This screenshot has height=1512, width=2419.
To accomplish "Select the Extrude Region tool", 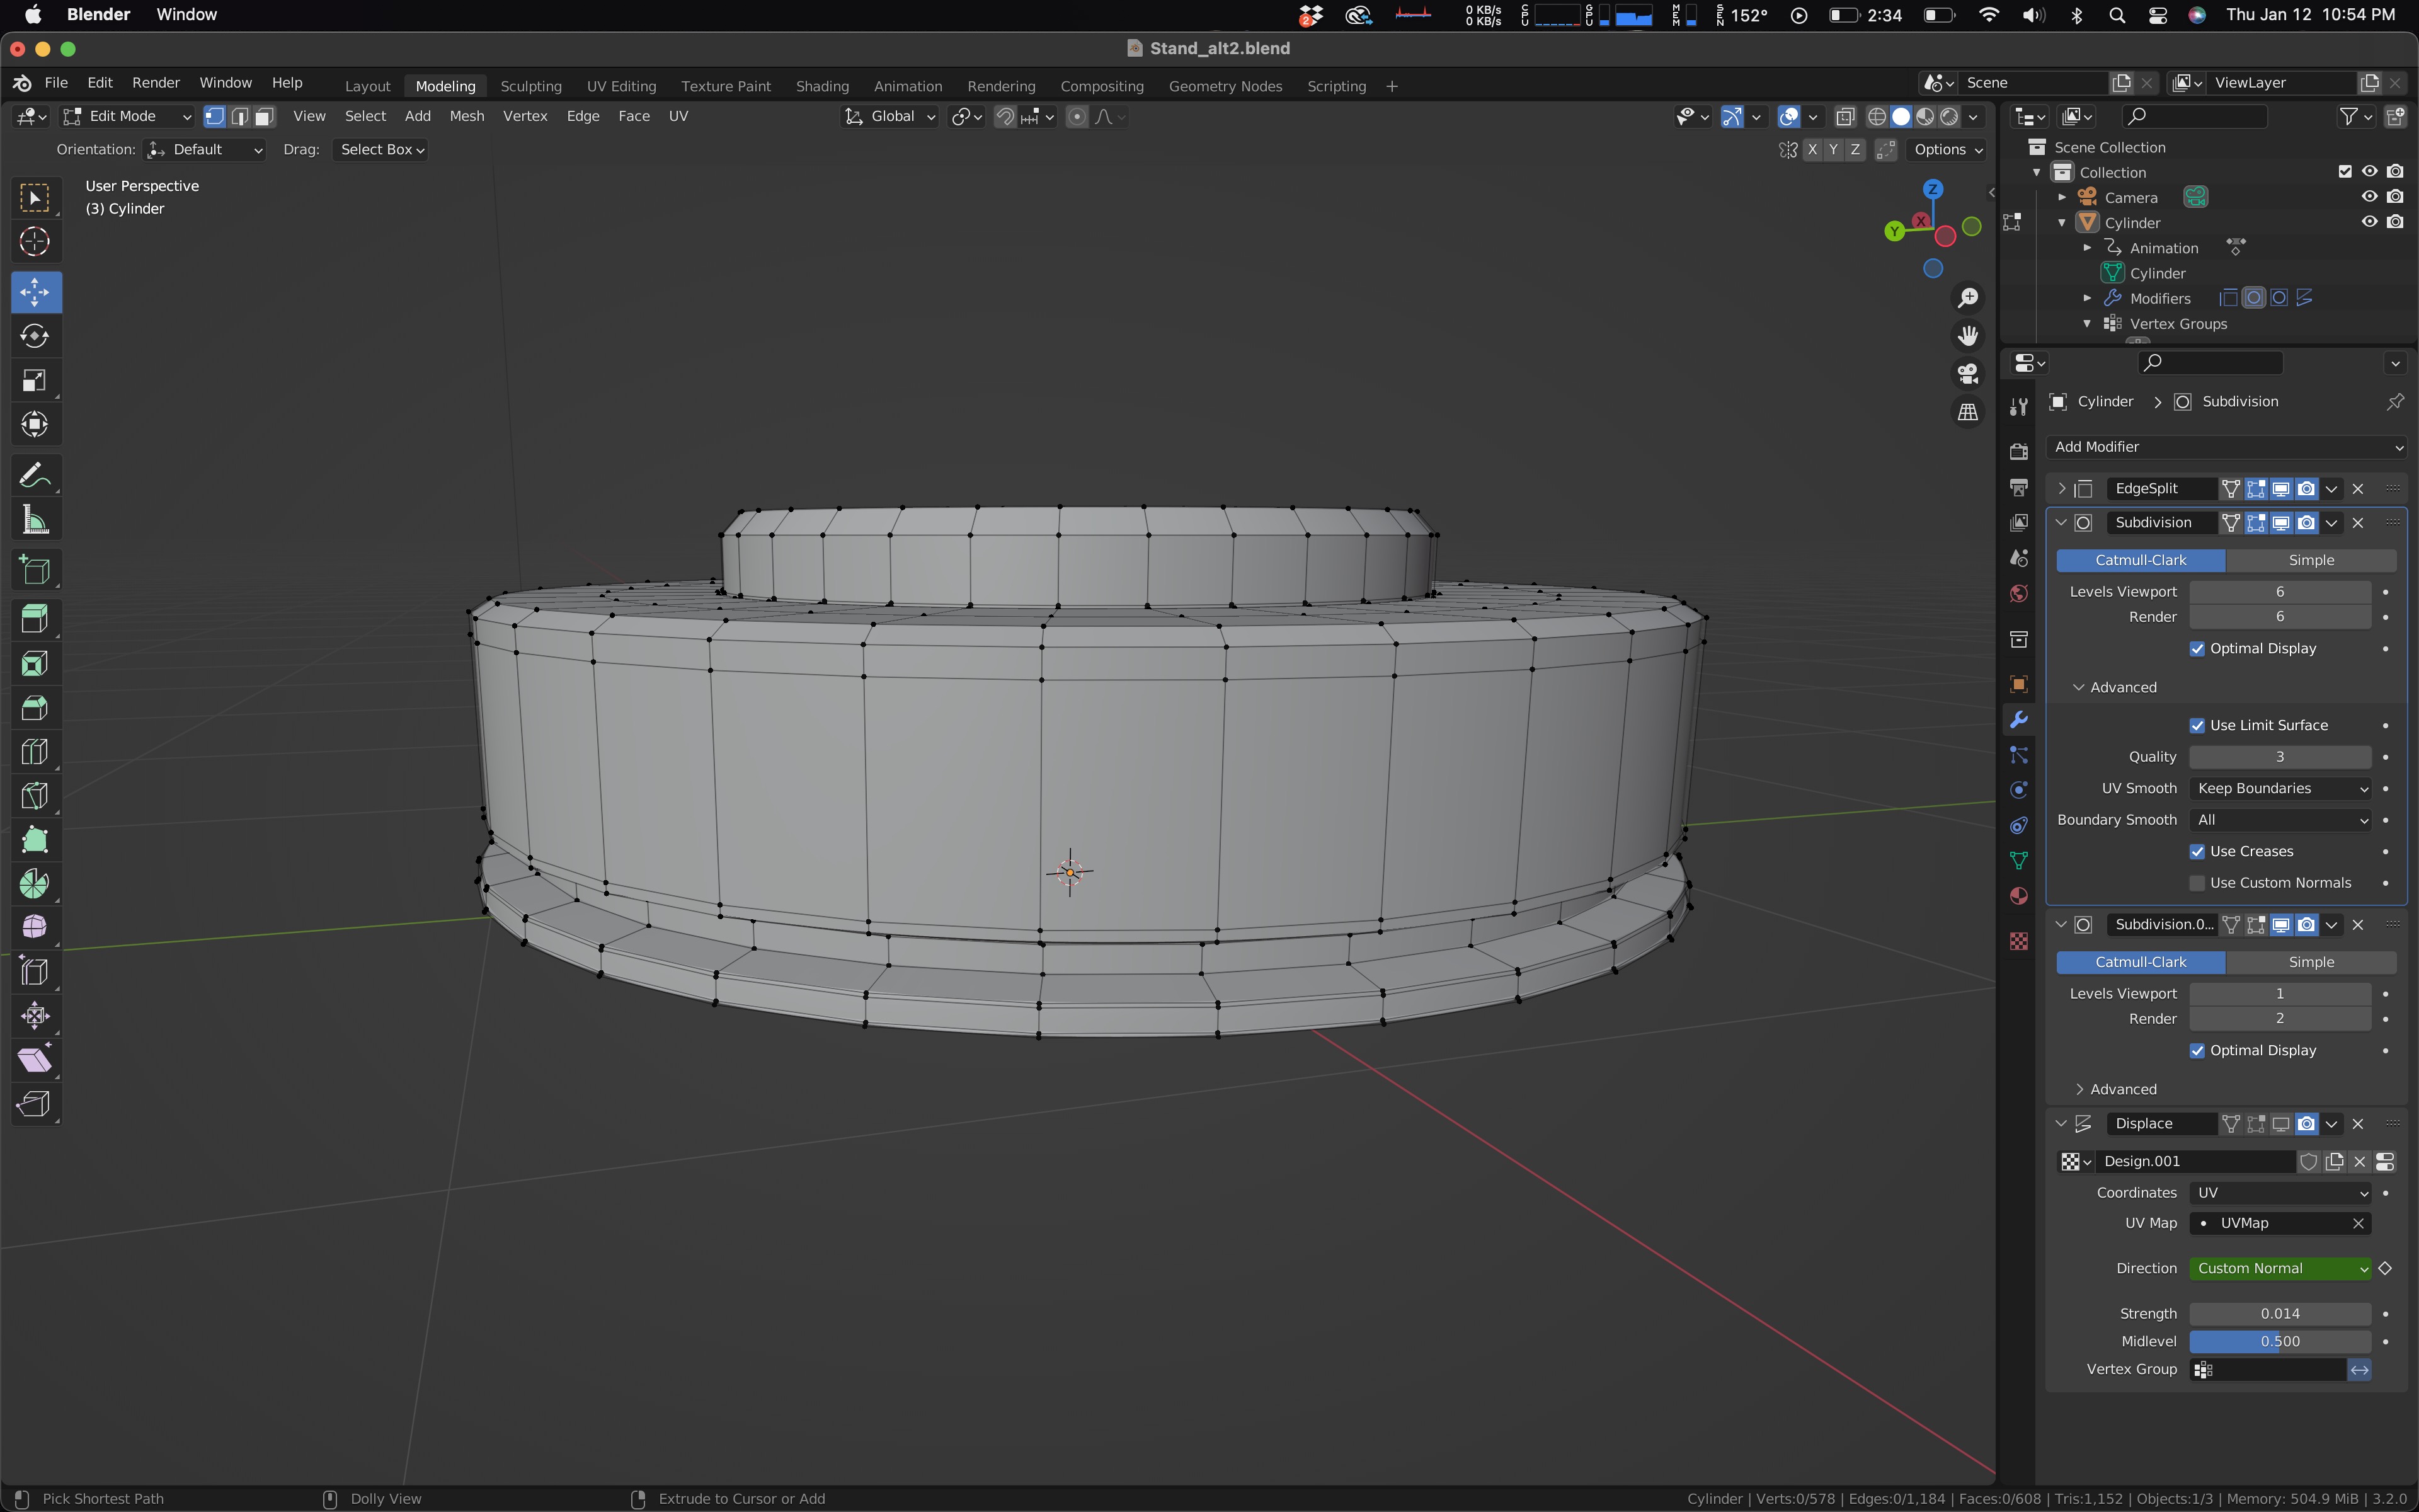I will point(35,619).
